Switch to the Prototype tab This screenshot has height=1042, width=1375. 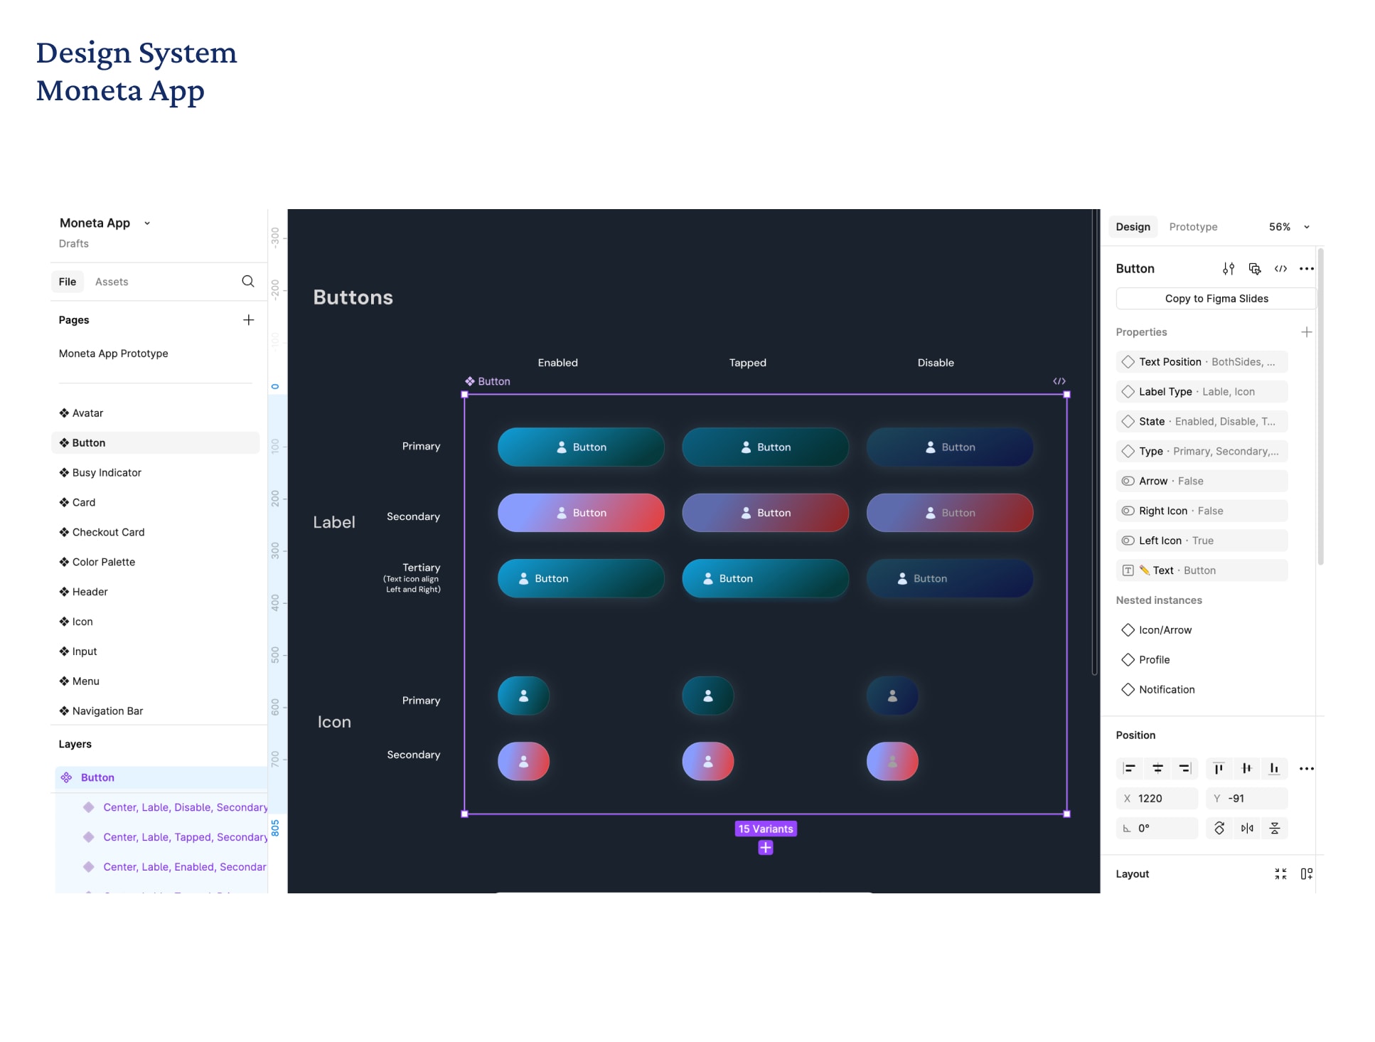coord(1193,227)
